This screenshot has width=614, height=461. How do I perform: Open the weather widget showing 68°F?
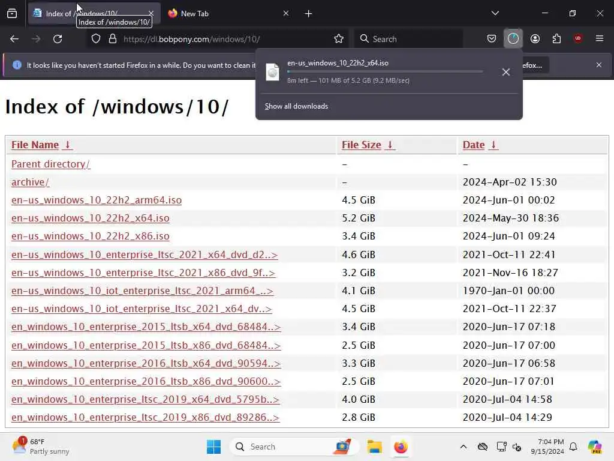41,447
